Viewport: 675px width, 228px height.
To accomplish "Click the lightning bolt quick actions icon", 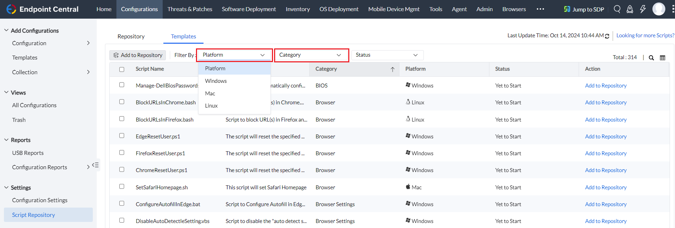I will point(643,9).
